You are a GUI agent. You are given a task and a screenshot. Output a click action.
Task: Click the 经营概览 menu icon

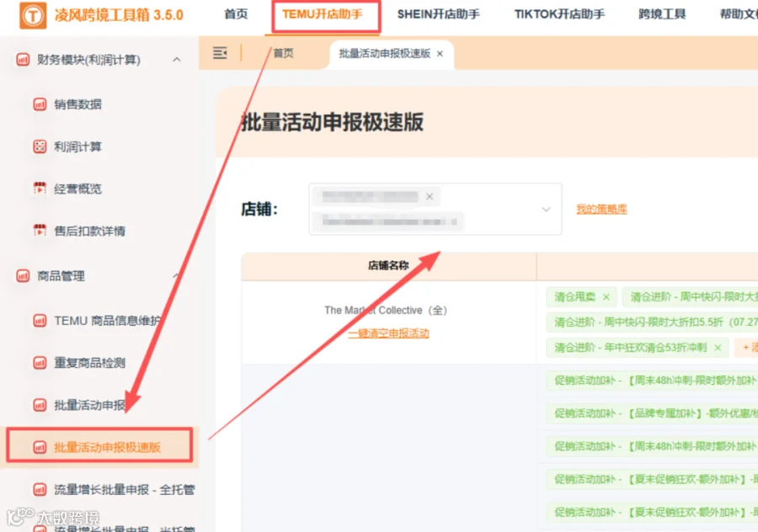(40, 189)
